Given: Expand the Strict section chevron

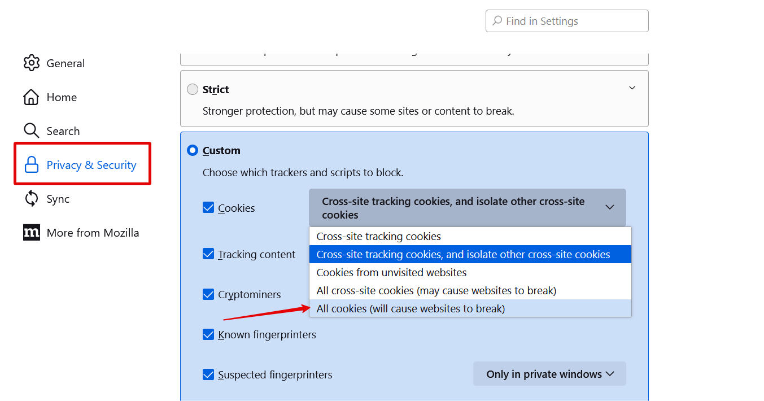Looking at the screenshot, I should (x=632, y=88).
